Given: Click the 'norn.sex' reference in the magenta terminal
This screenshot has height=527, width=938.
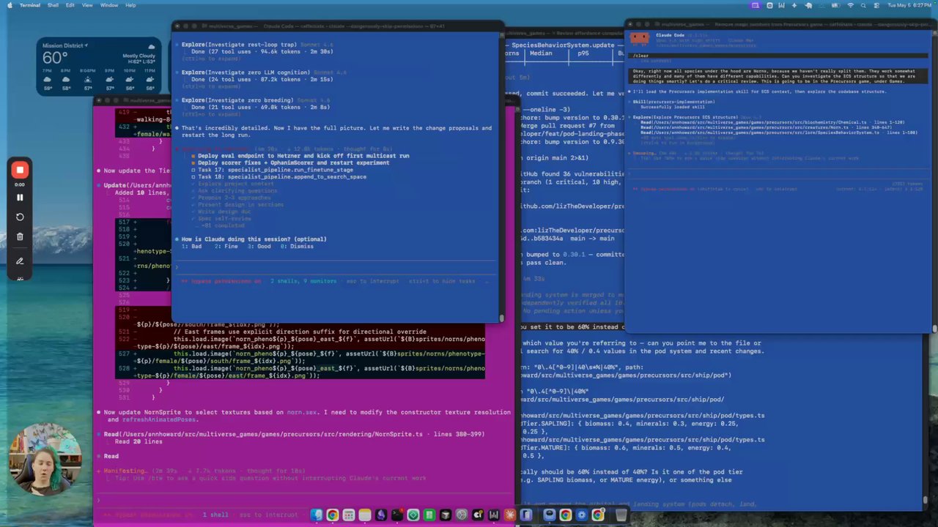Looking at the screenshot, I should point(300,412).
